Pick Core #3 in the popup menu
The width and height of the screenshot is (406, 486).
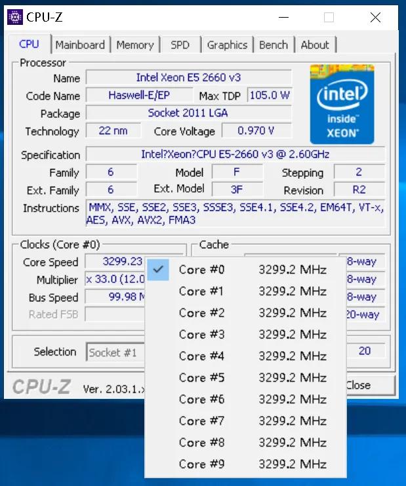click(x=244, y=334)
